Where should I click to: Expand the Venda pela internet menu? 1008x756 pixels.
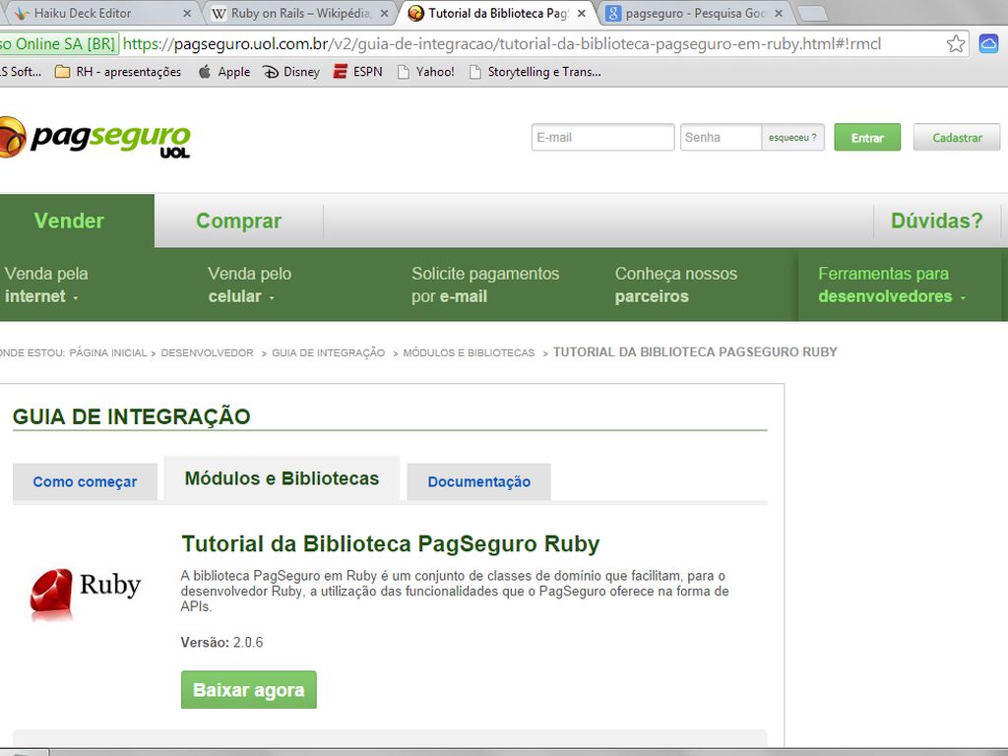coord(45,284)
